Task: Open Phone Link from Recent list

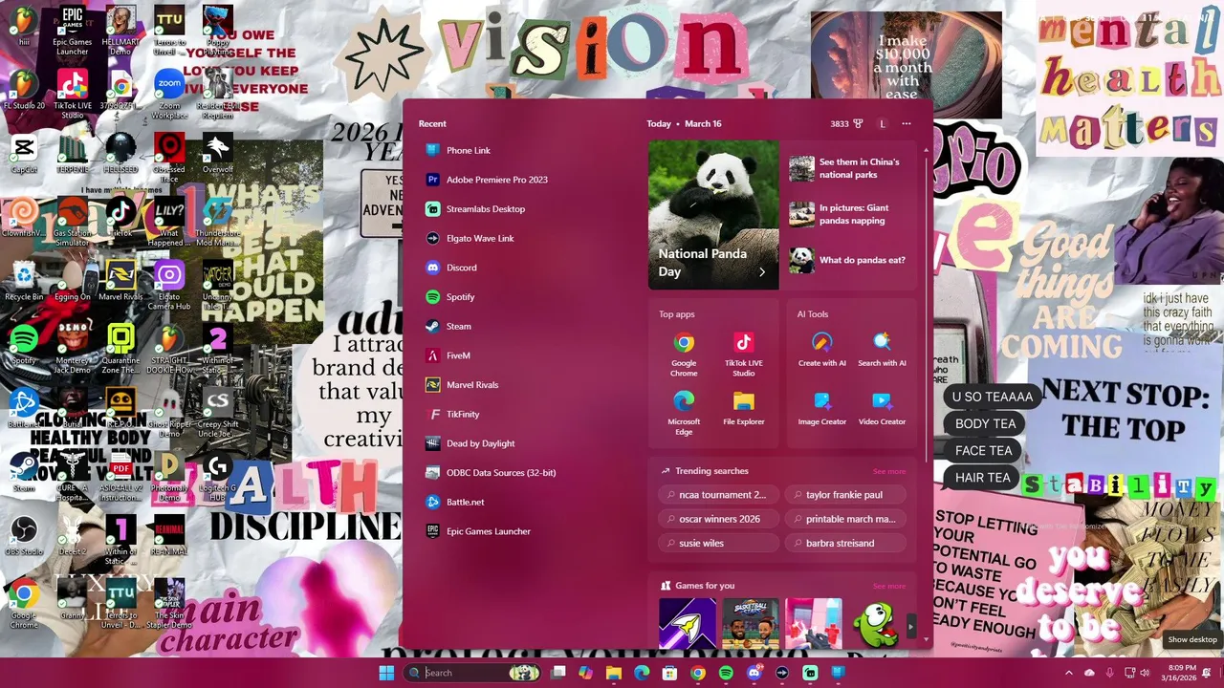Action: tap(521, 150)
